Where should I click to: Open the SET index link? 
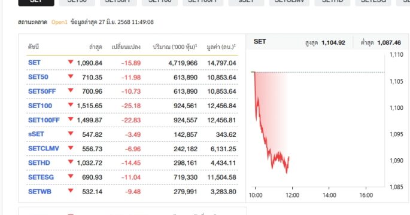(x=34, y=63)
